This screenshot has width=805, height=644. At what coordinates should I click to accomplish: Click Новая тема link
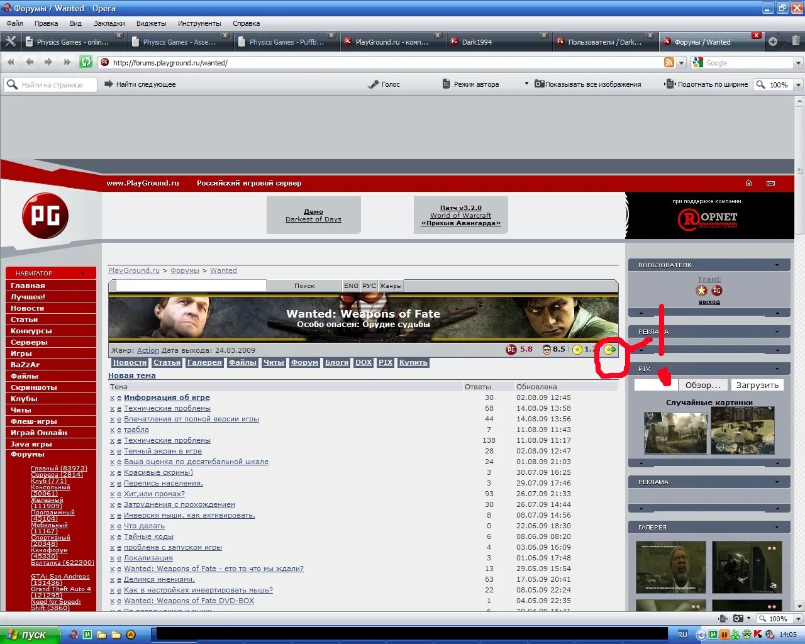pos(132,375)
